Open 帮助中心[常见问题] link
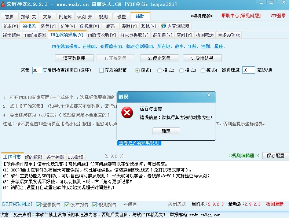Screen dimensions: 289x218 (x=241, y=16)
